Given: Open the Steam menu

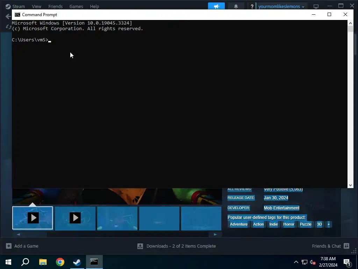Looking at the screenshot, I should point(19,6).
